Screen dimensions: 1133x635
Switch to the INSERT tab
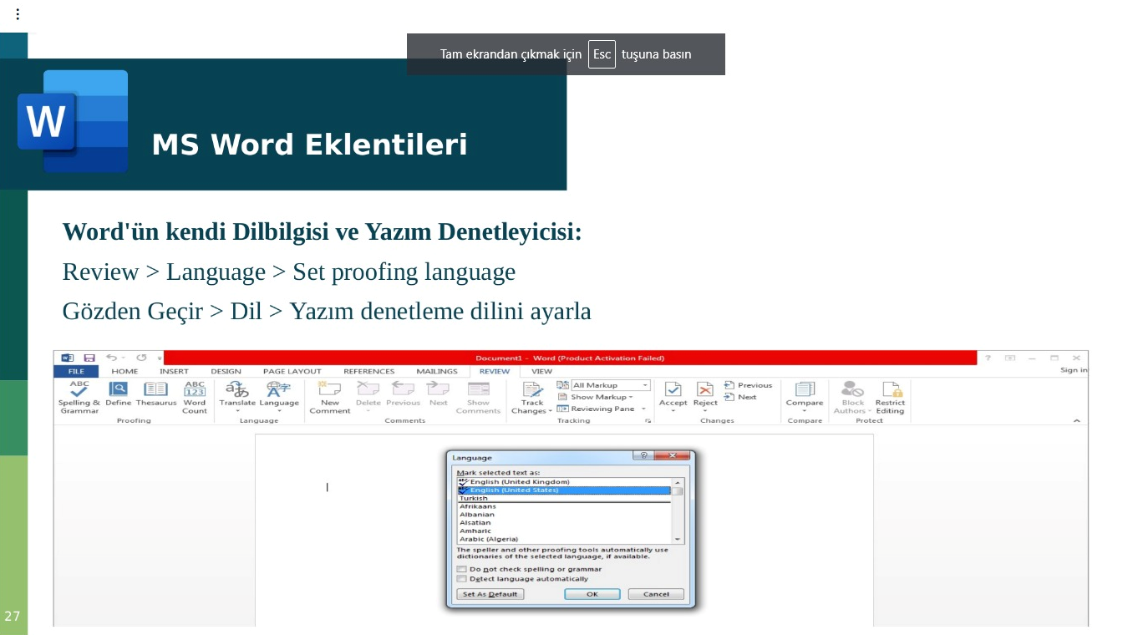click(x=174, y=371)
